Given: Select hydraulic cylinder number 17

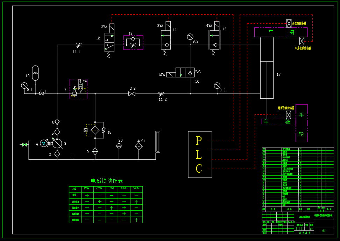Looking at the screenshot, I should tap(267, 68).
